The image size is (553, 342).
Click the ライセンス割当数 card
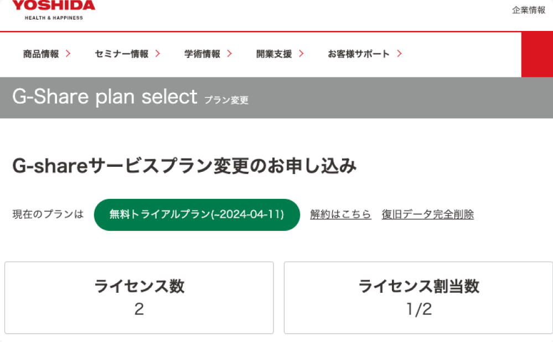tap(418, 297)
